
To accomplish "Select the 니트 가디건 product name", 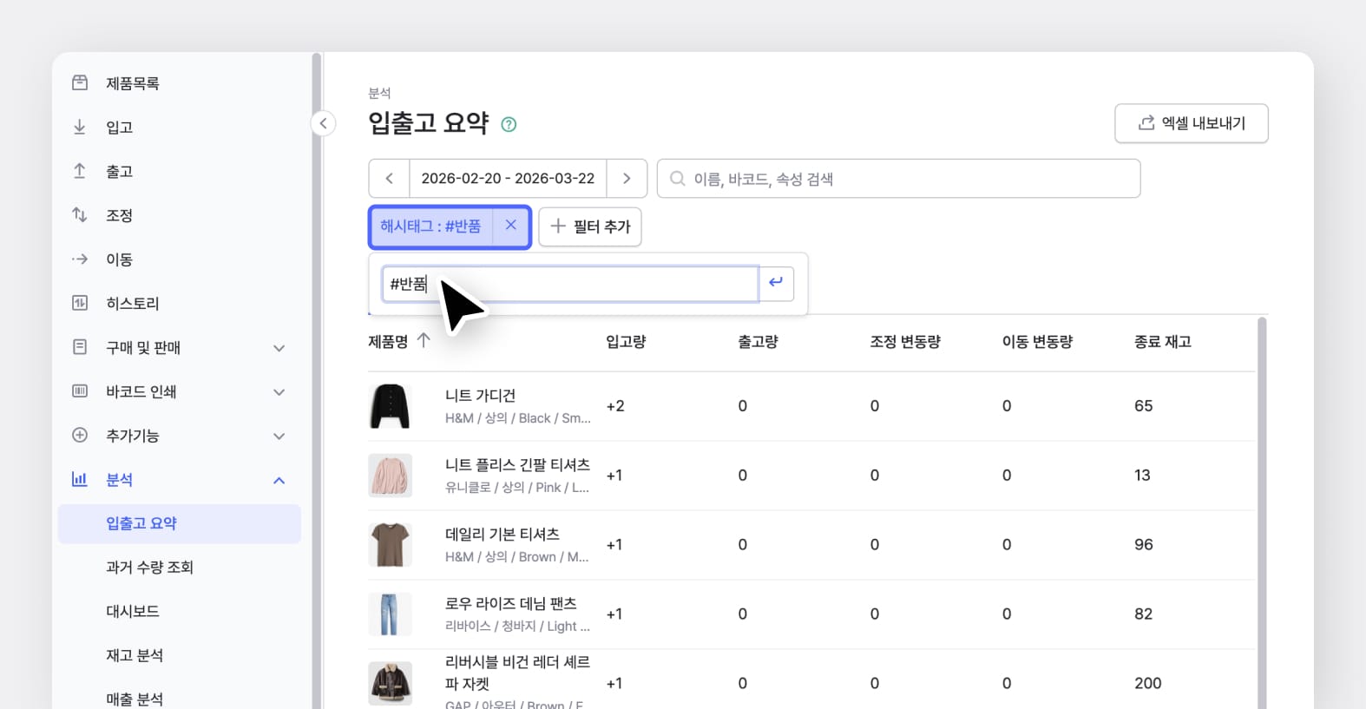I will 480,395.
